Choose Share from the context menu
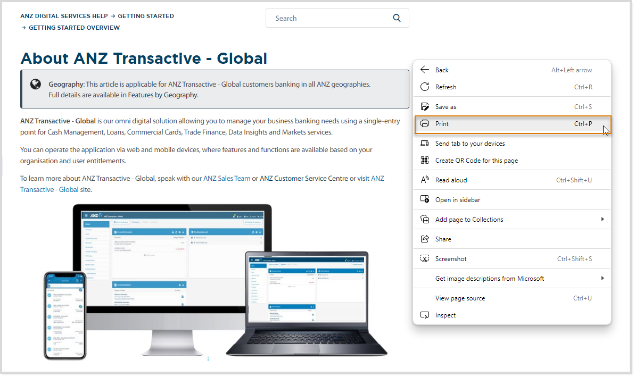Screen dimensions: 635x377 pos(443,239)
